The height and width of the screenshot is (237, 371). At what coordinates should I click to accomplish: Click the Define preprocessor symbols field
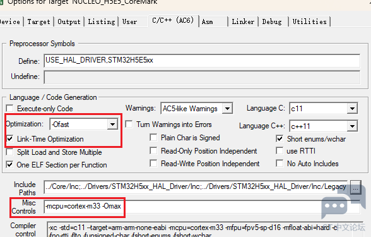pyautogui.click(x=202, y=61)
